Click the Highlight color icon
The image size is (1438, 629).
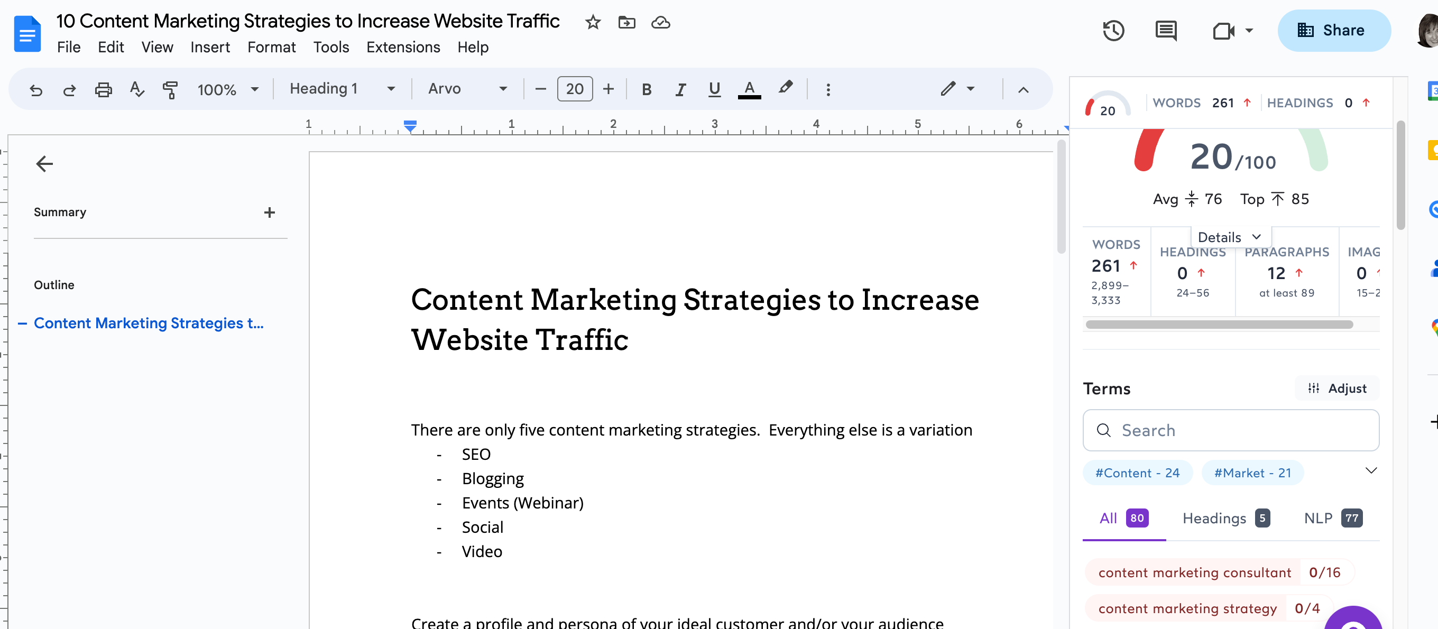click(x=786, y=88)
